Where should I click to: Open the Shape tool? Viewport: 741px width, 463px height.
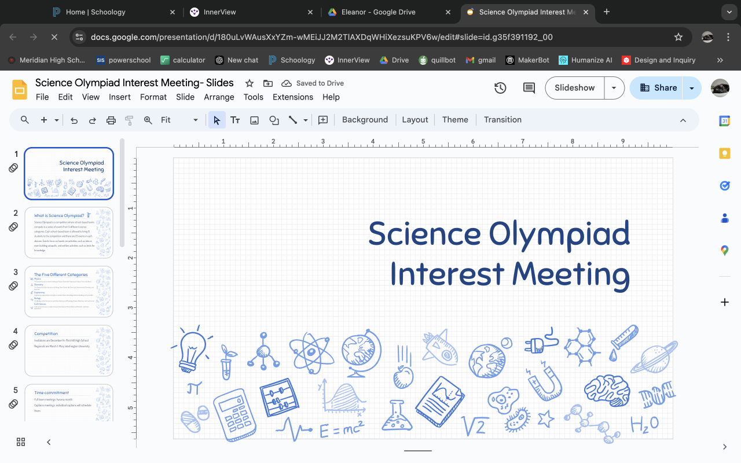274,120
